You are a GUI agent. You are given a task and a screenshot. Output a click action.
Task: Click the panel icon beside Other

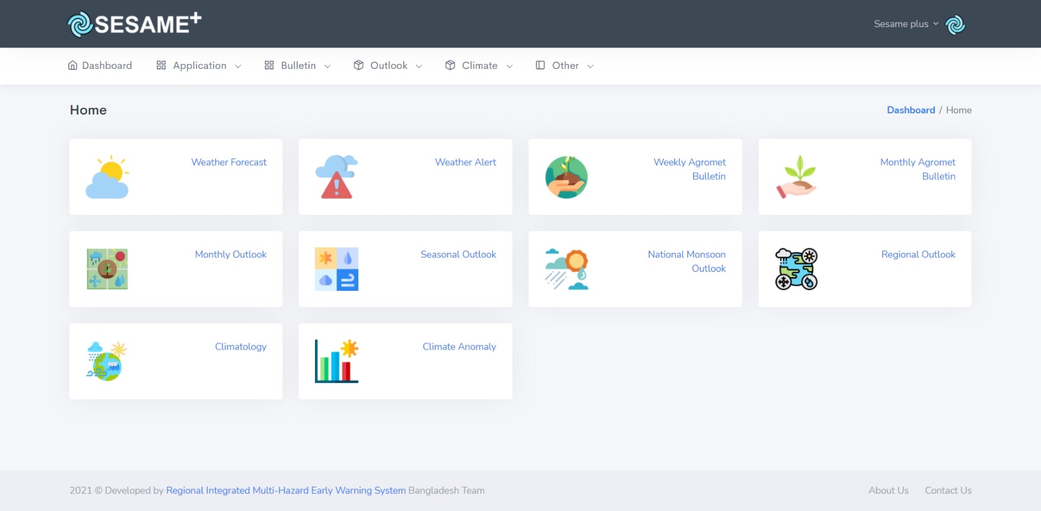tap(540, 65)
